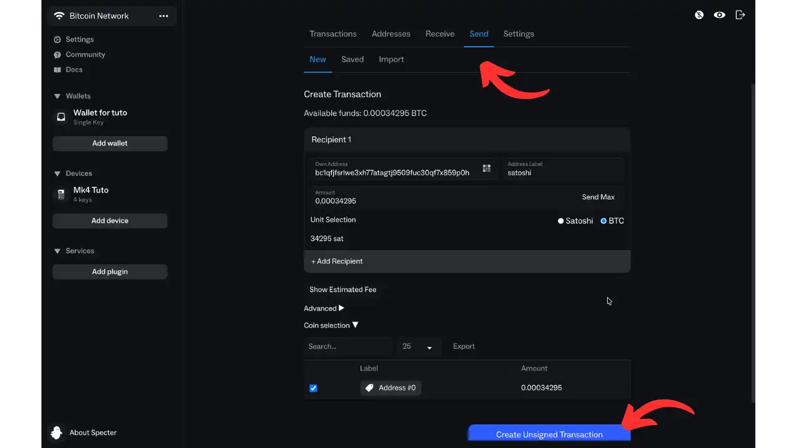Select the Satoshi unit radio button
The height and width of the screenshot is (448, 797).
[560, 221]
